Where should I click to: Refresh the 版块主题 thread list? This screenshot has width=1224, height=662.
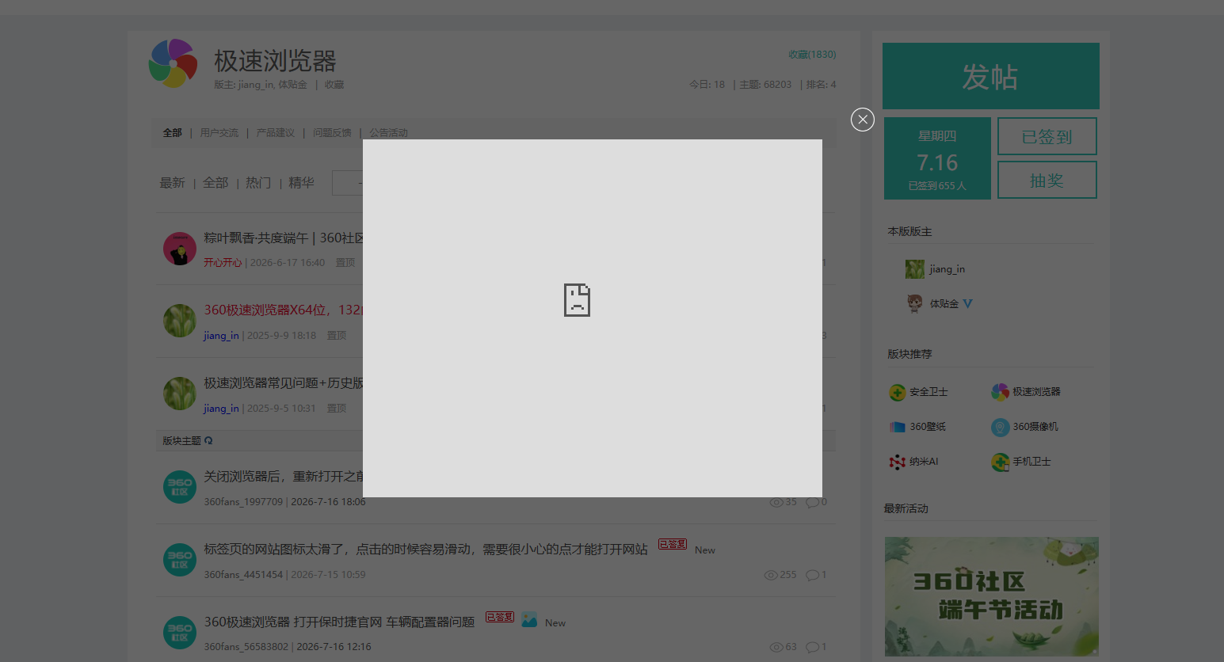pyautogui.click(x=208, y=440)
